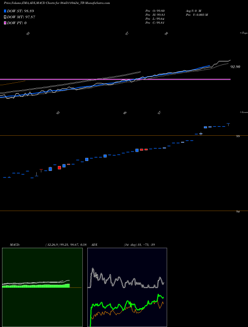Click the 'Pre O: 99.80' open value
The width and height of the screenshot is (248, 327).
click(x=155, y=10)
